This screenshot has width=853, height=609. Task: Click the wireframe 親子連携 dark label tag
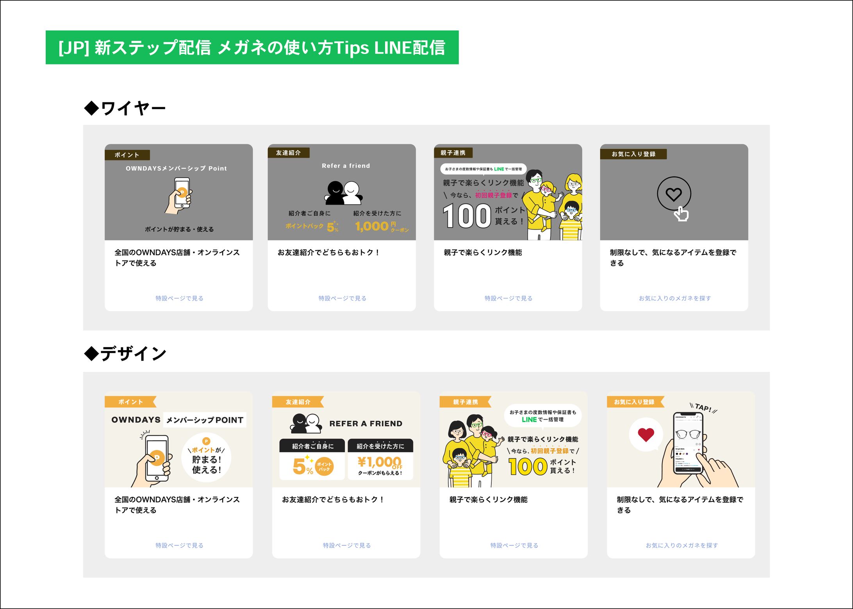tap(453, 153)
